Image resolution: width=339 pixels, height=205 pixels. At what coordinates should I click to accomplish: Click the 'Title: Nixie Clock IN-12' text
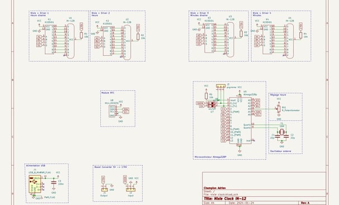[225, 199]
